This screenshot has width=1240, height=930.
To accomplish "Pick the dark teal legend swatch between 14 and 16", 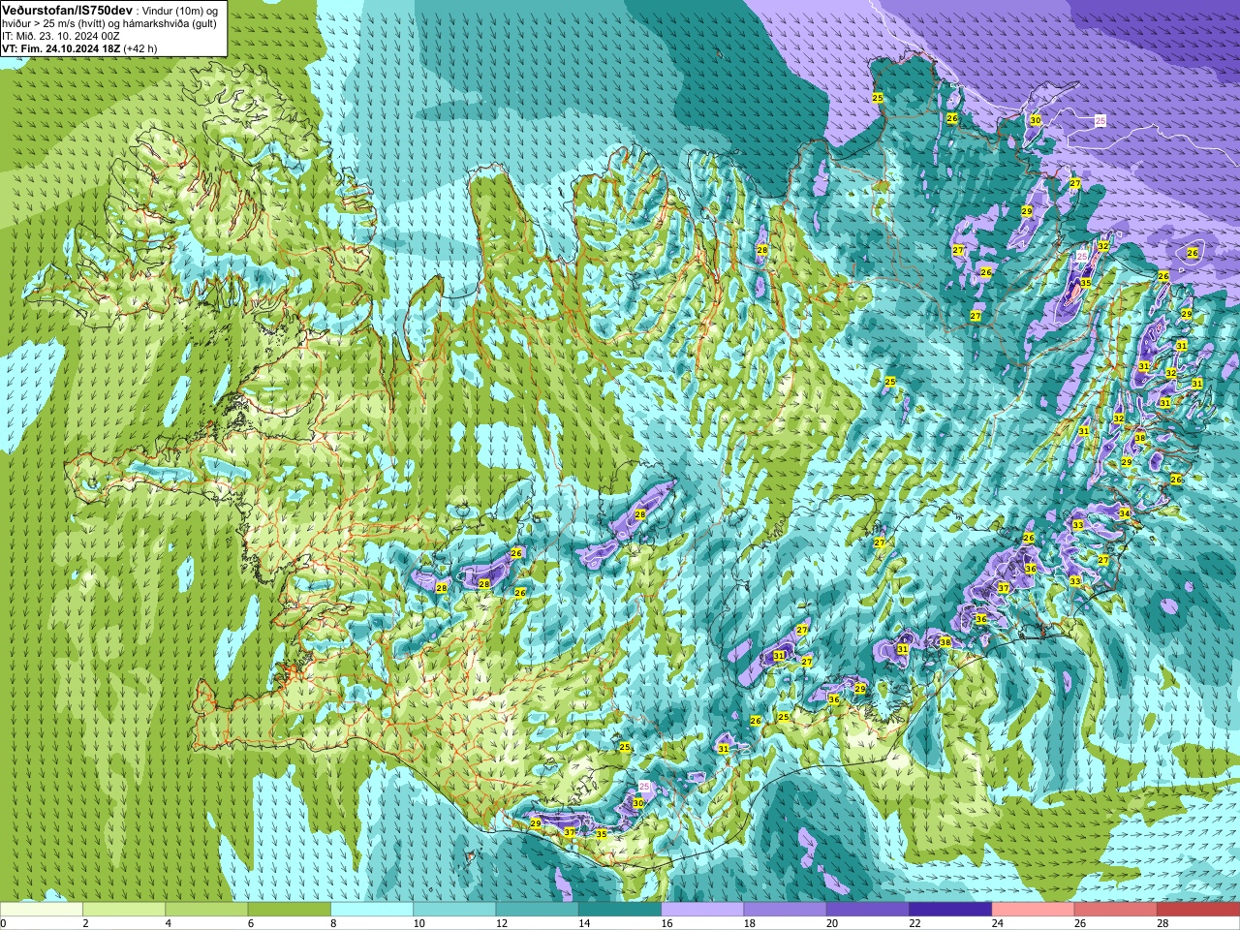I will (620, 909).
